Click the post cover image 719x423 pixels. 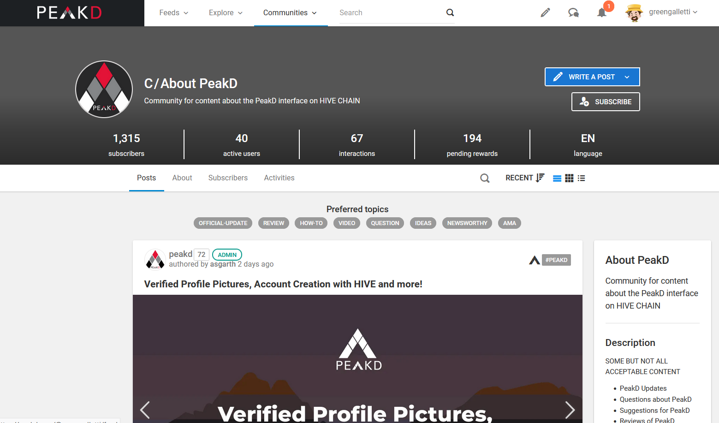357,359
